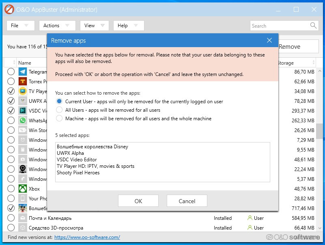Click the Your Phone app icon

click(x=23, y=199)
